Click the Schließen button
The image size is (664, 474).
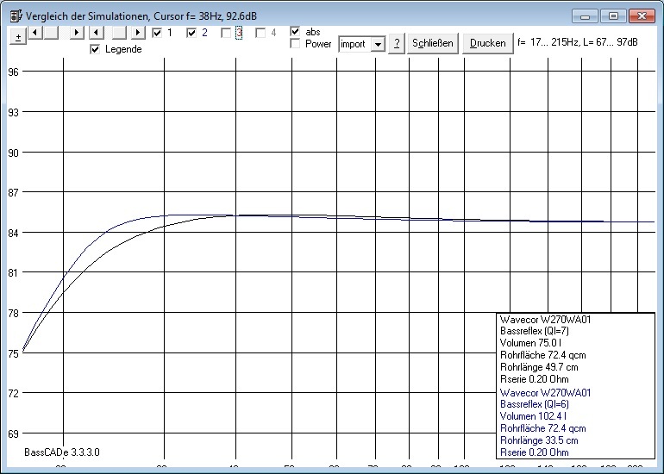coord(432,43)
